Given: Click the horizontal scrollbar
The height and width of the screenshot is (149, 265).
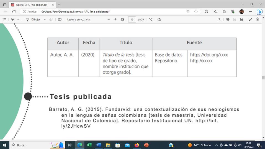Looking at the screenshot, I should [x=166, y=140].
